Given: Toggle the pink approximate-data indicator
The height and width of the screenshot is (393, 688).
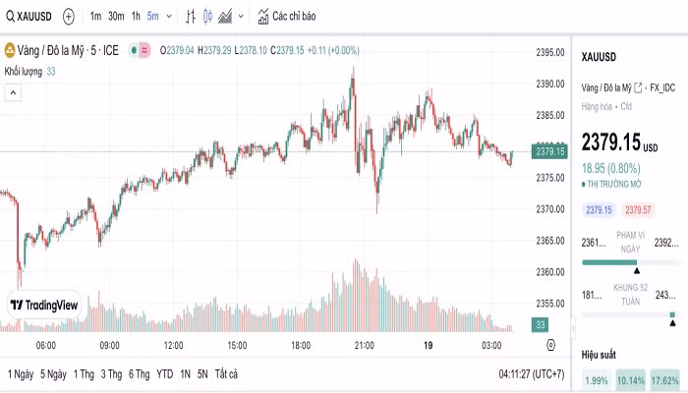Looking at the screenshot, I should 144,50.
